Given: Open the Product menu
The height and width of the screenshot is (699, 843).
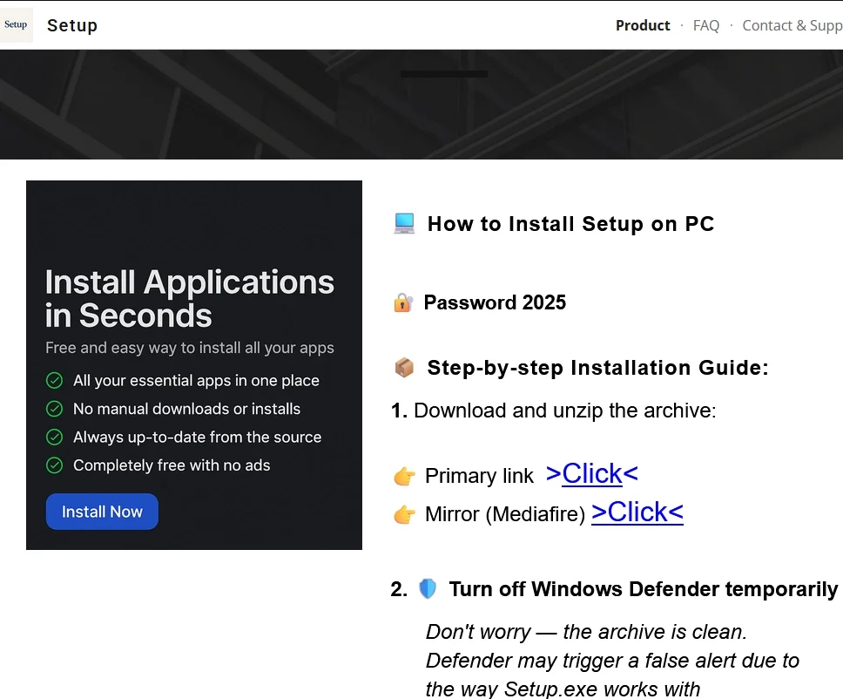Looking at the screenshot, I should point(643,25).
